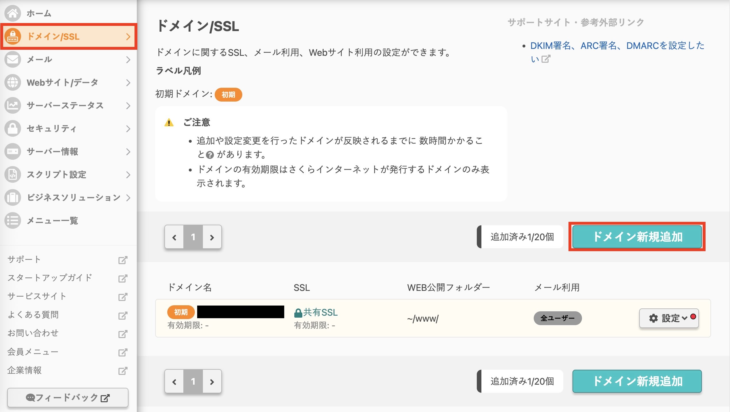
Task: Open the メニュー一覧 sidebar item
Action: 68,221
